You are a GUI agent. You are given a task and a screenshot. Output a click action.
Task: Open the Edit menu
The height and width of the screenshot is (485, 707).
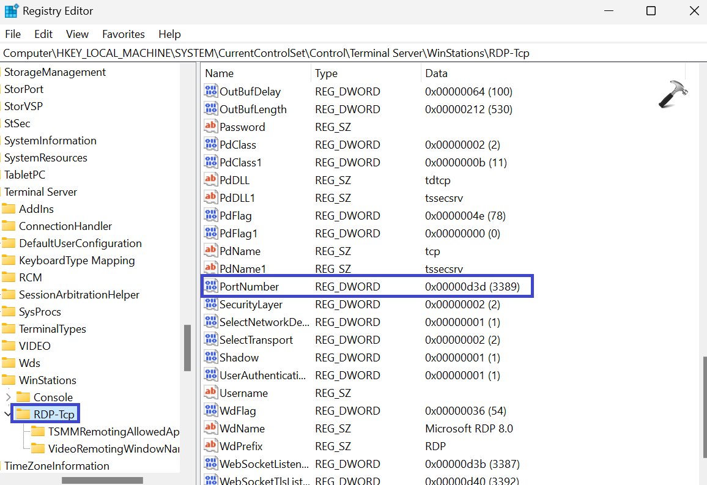43,34
